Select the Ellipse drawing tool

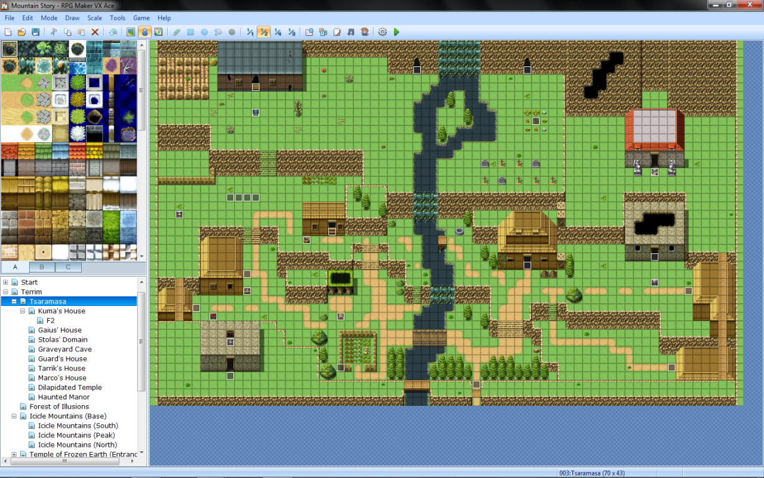[x=204, y=32]
